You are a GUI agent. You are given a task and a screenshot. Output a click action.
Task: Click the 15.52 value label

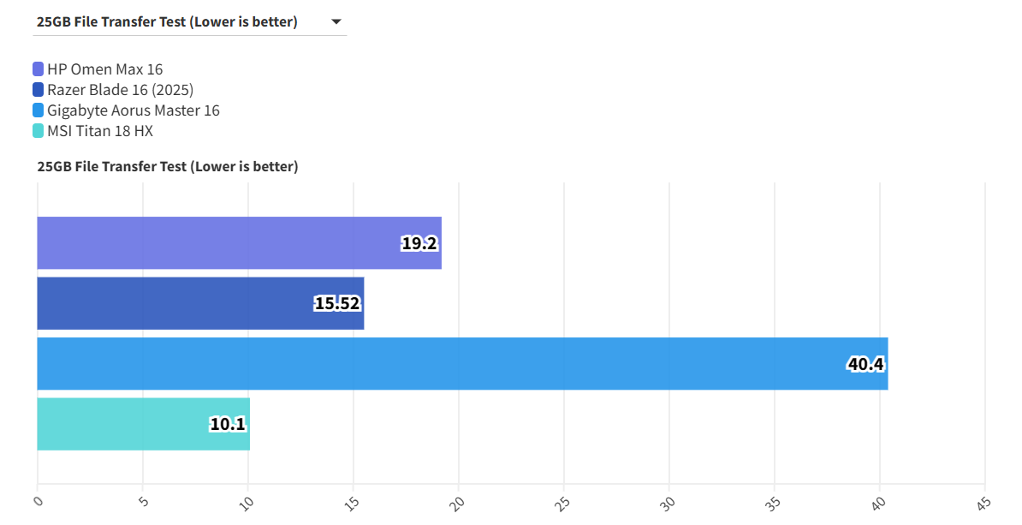click(337, 303)
